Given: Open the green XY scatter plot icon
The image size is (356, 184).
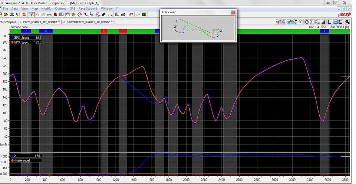Looking at the screenshot, I should point(43,14).
